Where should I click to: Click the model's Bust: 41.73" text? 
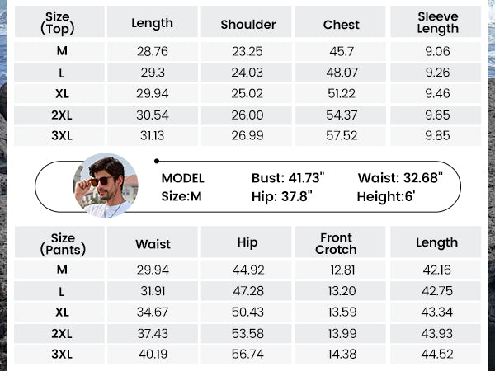click(288, 178)
